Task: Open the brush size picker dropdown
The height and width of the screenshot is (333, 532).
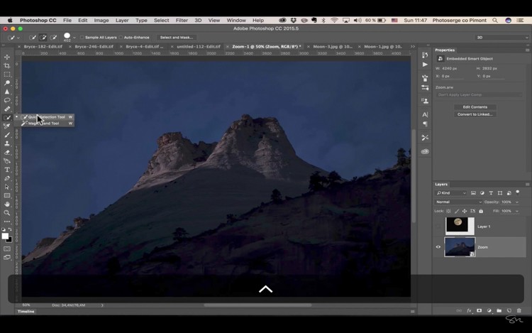Action: point(74,38)
